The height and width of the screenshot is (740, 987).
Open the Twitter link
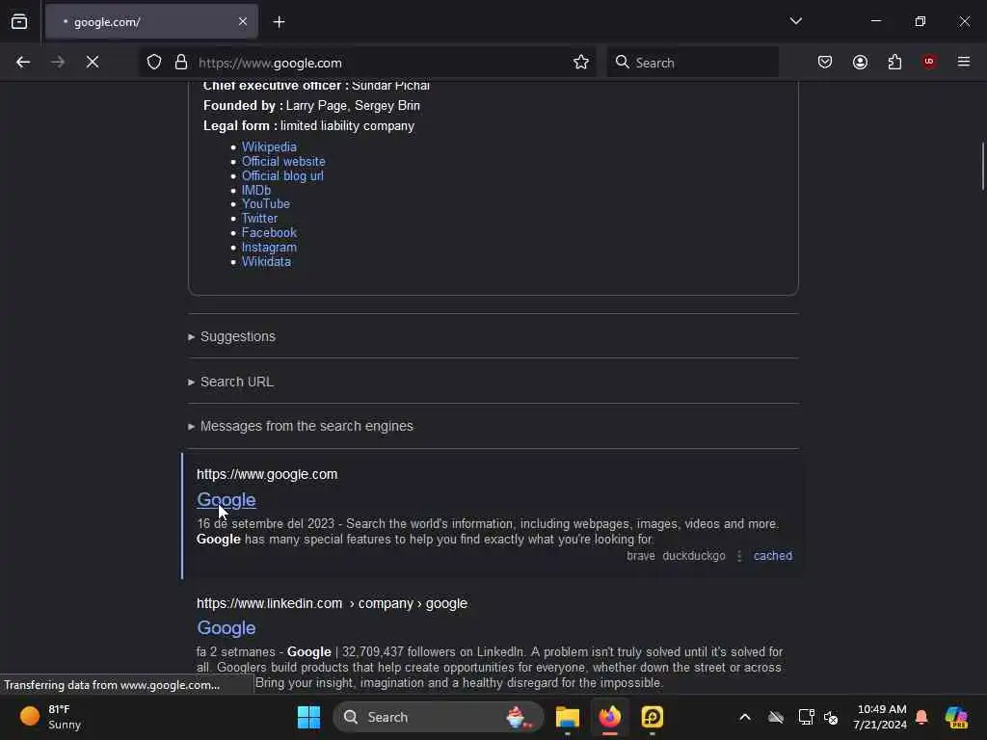click(259, 219)
